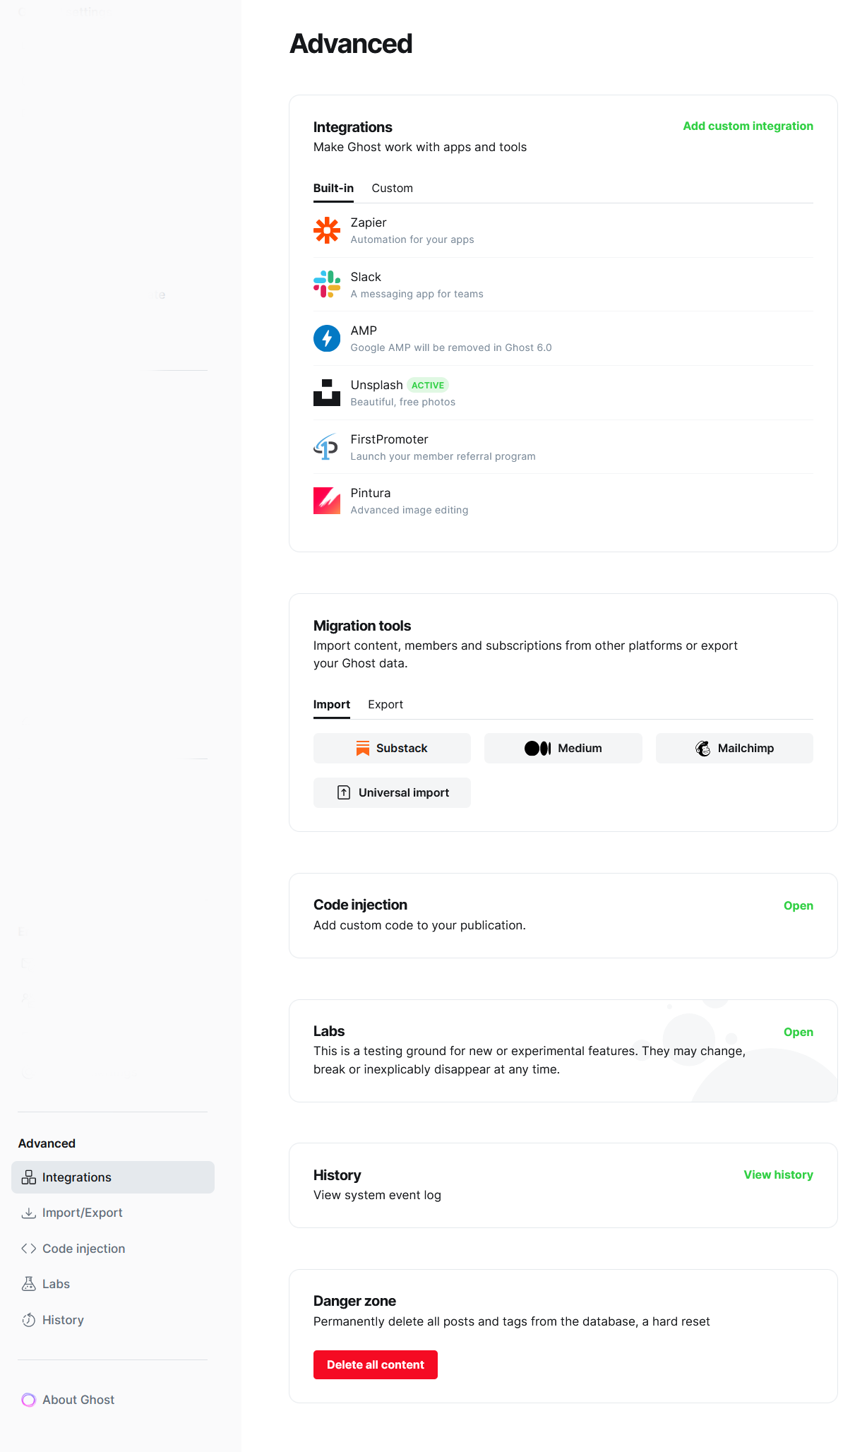
Task: Click the FirstPromoter logo icon
Action: [x=326, y=447]
